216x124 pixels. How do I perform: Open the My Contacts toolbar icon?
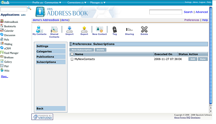(x=39, y=30)
